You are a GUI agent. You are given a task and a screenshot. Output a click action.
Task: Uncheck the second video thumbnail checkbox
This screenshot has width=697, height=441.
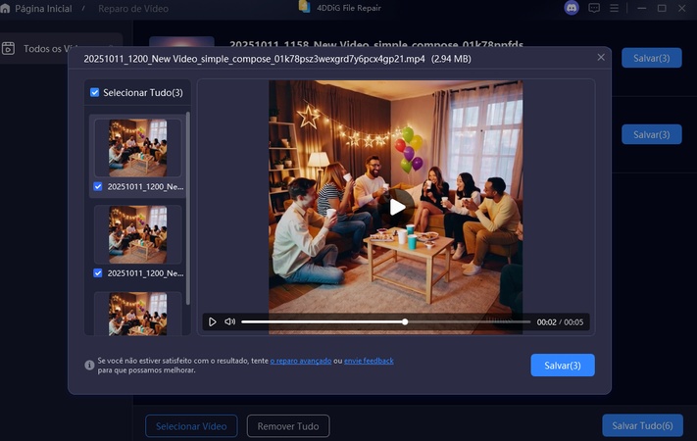pos(97,272)
